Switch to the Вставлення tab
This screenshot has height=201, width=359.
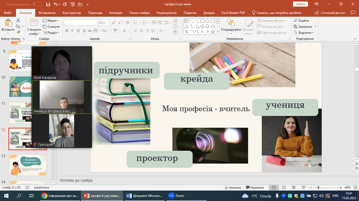[x=47, y=13]
